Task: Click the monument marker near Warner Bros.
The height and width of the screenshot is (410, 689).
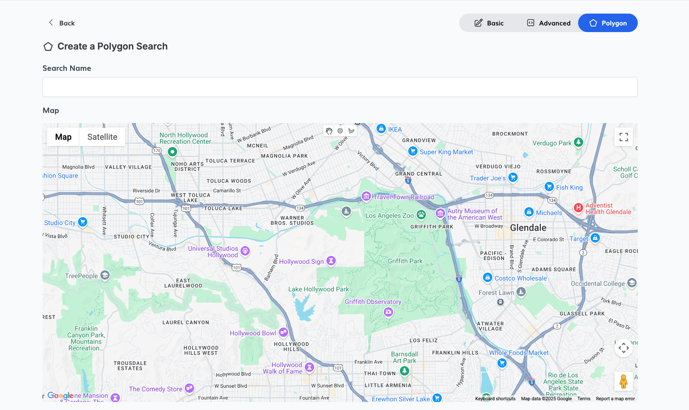Action: point(346,211)
